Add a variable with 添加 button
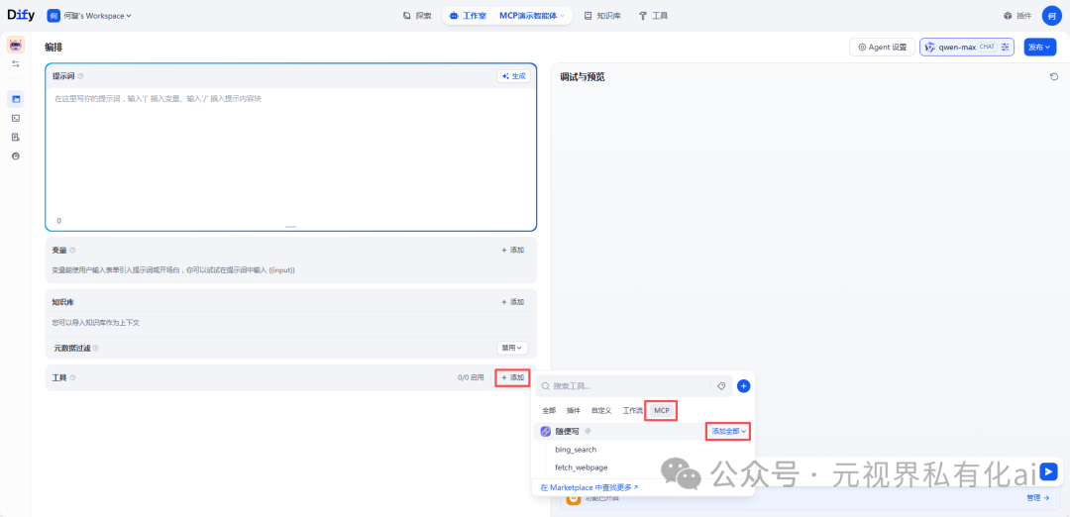This screenshot has width=1070, height=517. tap(512, 251)
